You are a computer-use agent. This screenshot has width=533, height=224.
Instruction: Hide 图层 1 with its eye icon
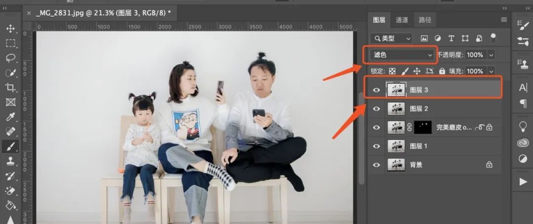[x=376, y=146]
